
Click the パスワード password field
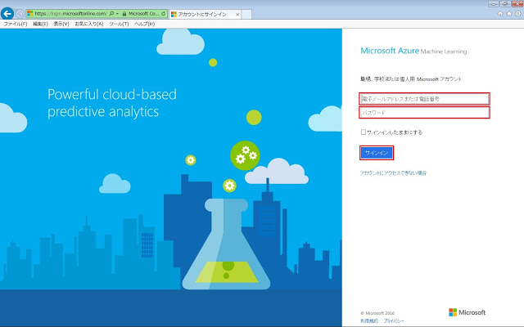[424, 113]
